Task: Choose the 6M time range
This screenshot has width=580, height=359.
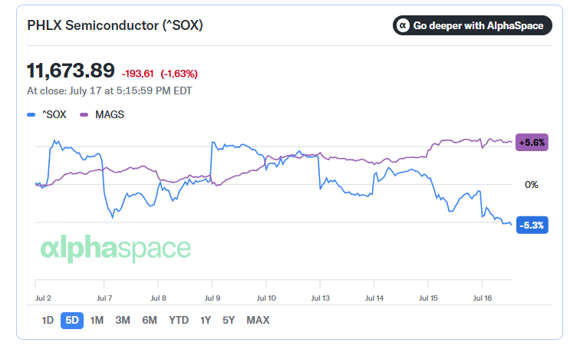Action: [x=150, y=320]
